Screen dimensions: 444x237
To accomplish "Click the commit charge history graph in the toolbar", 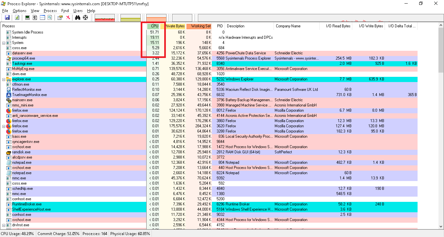I will (x=130, y=17).
